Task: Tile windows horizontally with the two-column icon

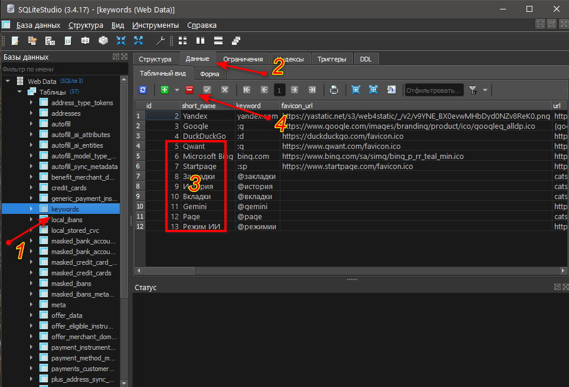Action: [x=200, y=41]
